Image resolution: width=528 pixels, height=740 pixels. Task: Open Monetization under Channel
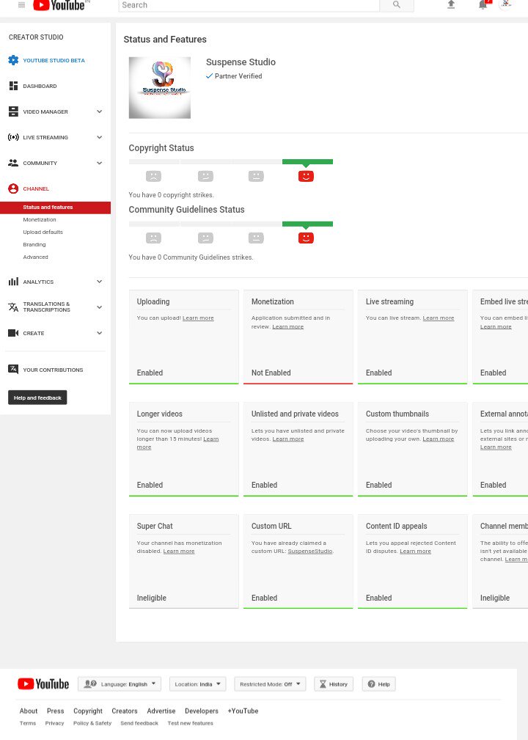point(40,219)
